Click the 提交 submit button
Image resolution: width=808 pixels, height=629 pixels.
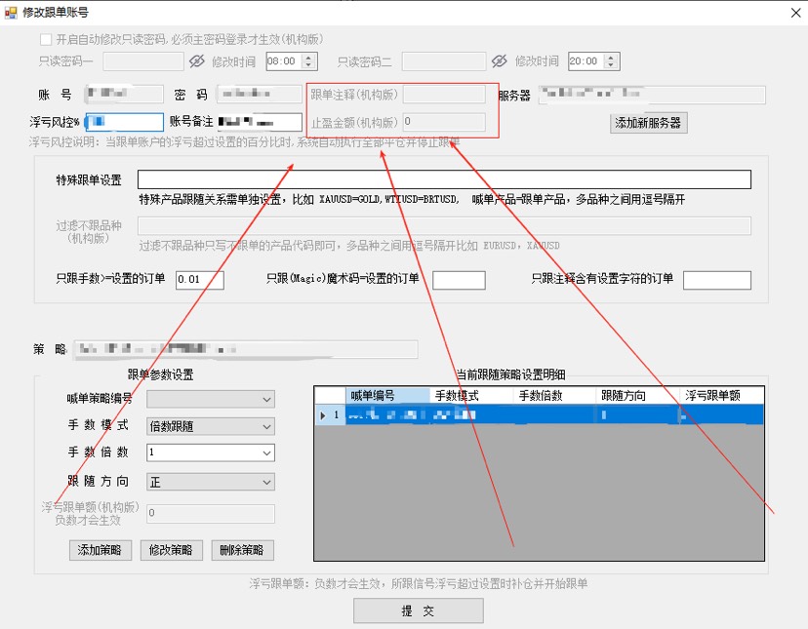[419, 611]
